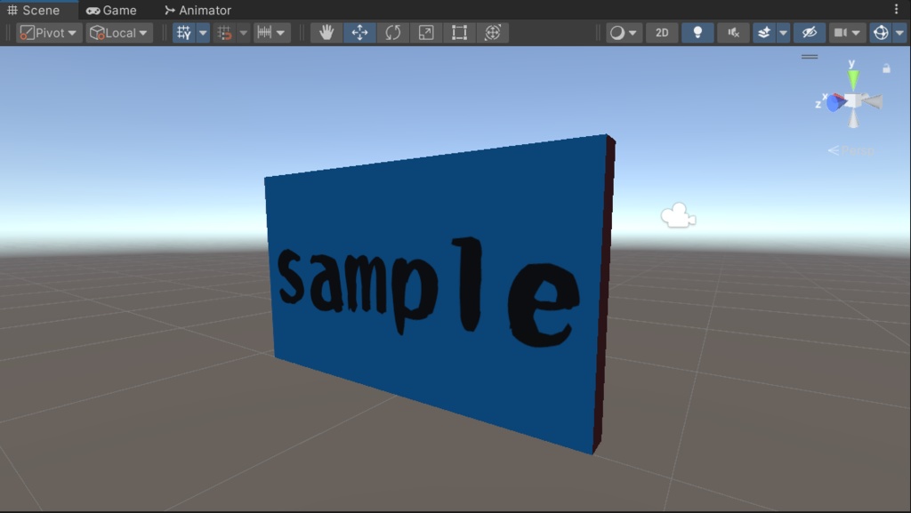Open scene camera settings dropdown
Viewport: 911px width, 513px height.
847,33
